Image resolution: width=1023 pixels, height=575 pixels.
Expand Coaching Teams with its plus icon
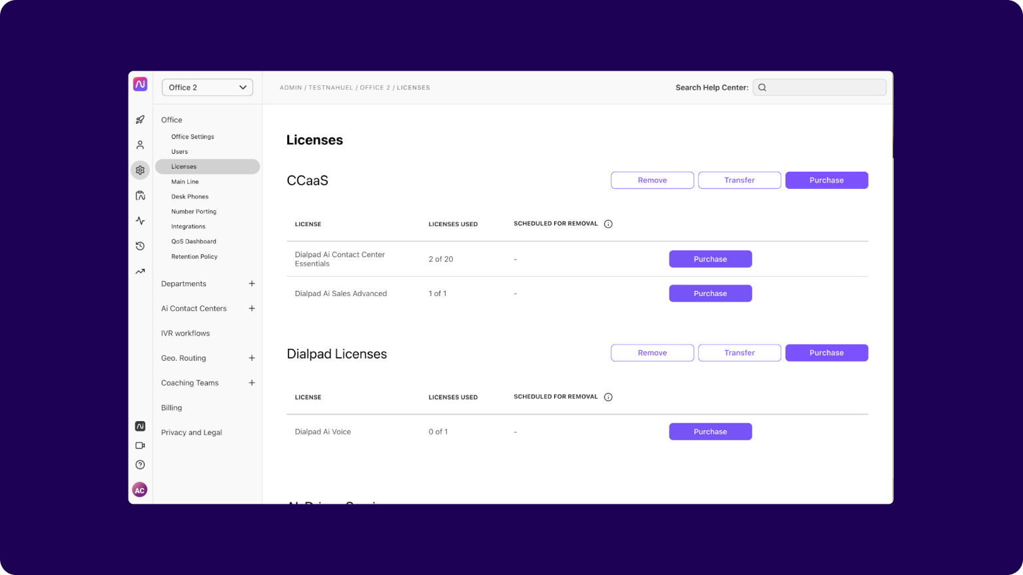click(252, 383)
